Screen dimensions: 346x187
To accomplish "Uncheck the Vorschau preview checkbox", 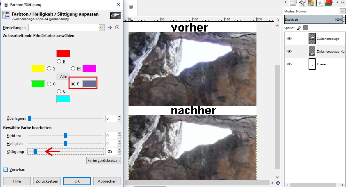I will point(5,170).
